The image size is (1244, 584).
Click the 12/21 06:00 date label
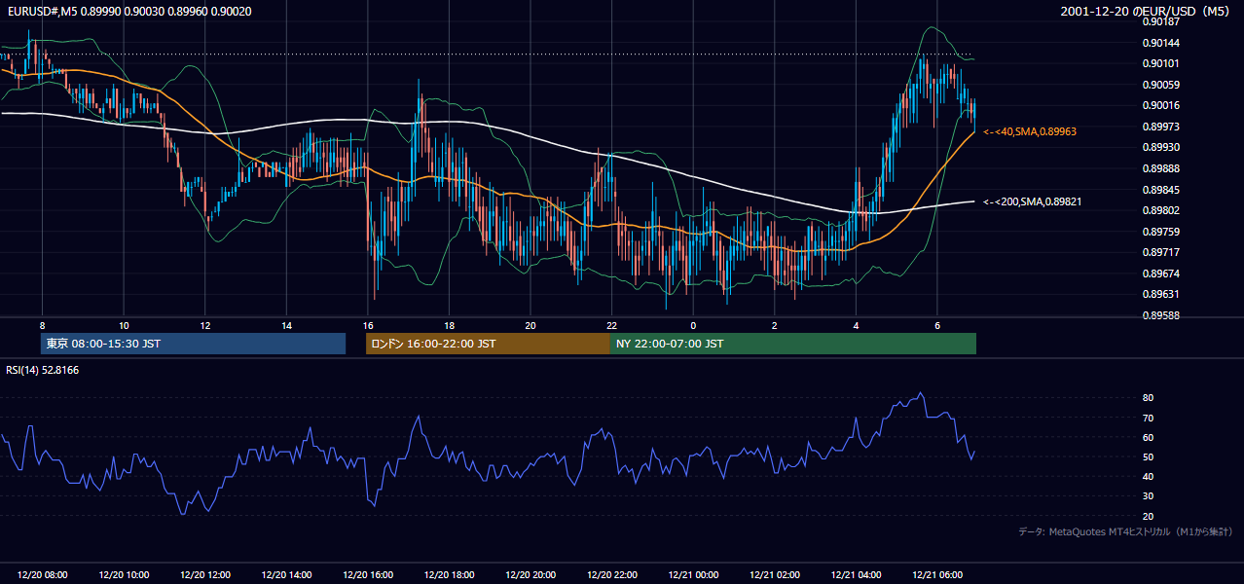937,575
